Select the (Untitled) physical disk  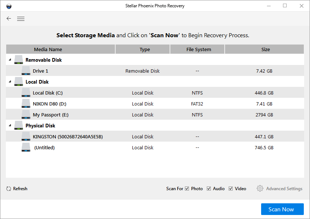pos(155,147)
